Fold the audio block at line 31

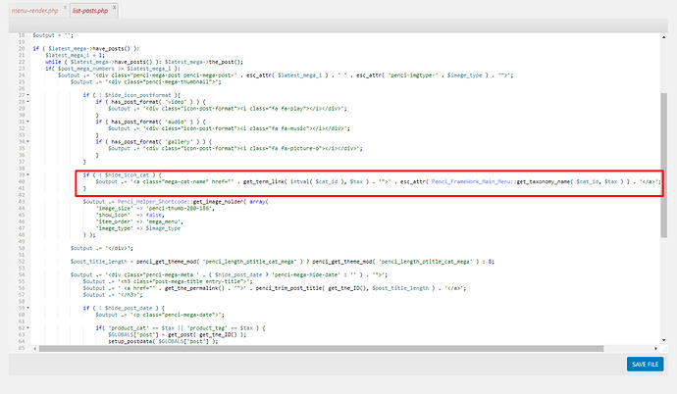point(28,122)
